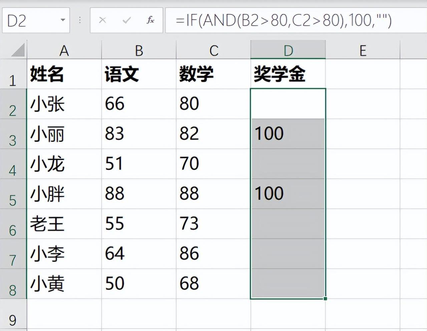Open the Insert Function fx icon
The image size is (427, 331).
pos(150,20)
